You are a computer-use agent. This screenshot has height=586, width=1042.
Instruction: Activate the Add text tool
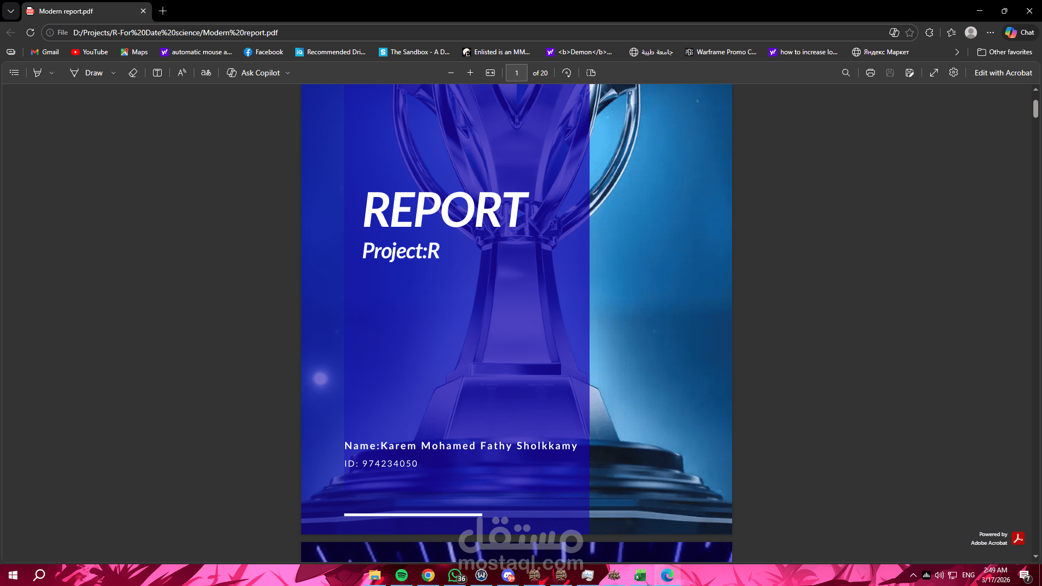[x=157, y=72]
